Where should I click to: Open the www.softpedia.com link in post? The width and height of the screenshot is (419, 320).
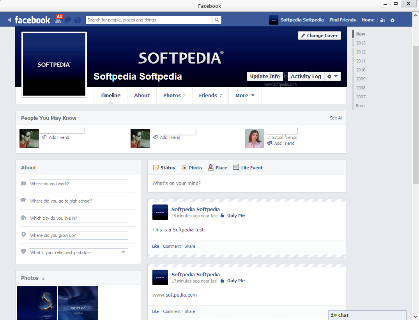(x=175, y=295)
